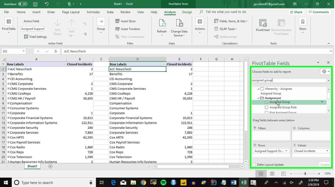Click the Active Field name box
The width and height of the screenshot is (335, 187).
33,29
